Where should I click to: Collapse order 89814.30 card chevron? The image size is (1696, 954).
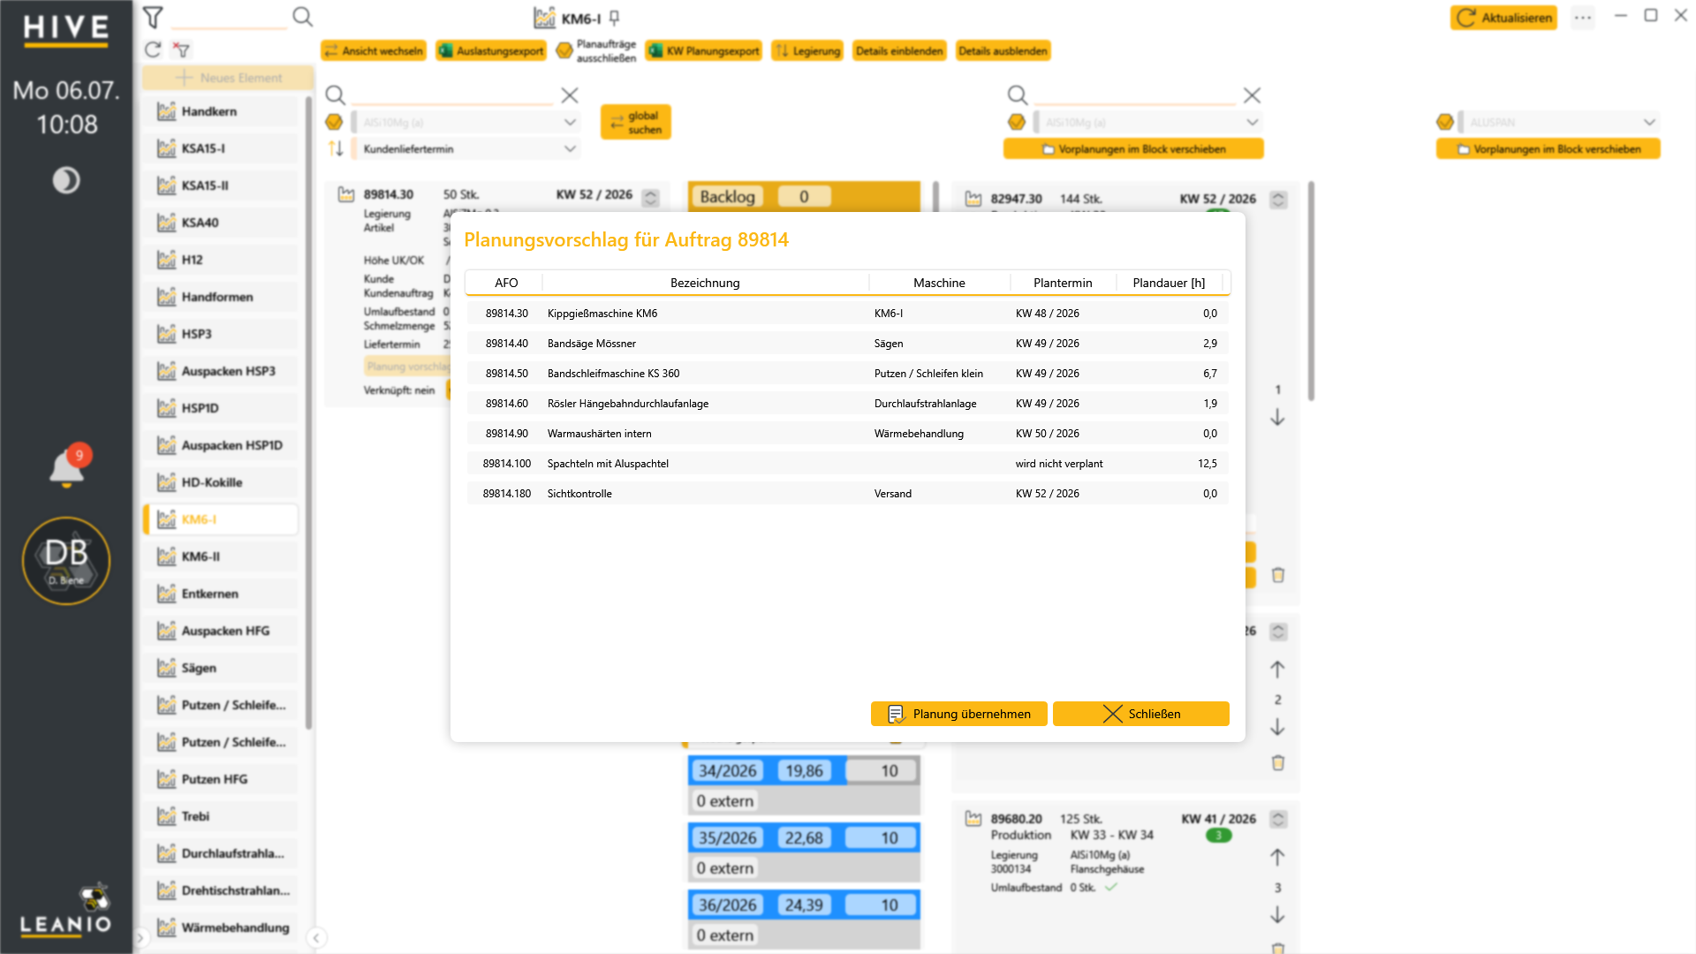coord(651,198)
